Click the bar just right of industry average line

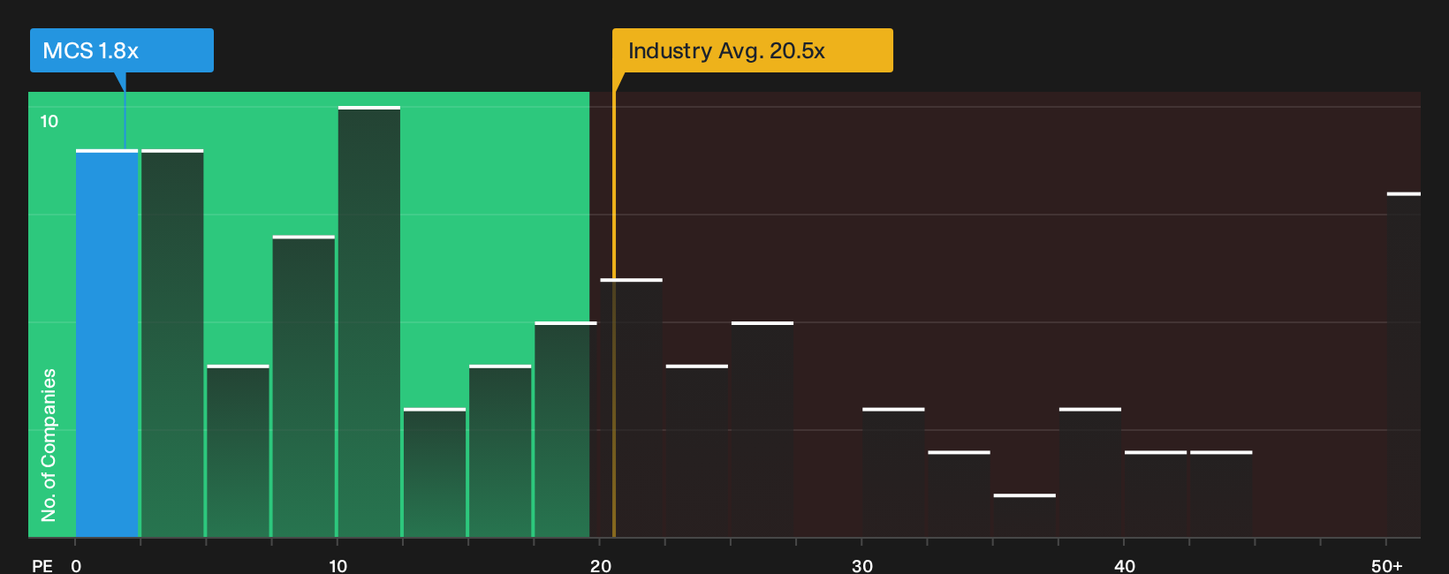pos(632,408)
